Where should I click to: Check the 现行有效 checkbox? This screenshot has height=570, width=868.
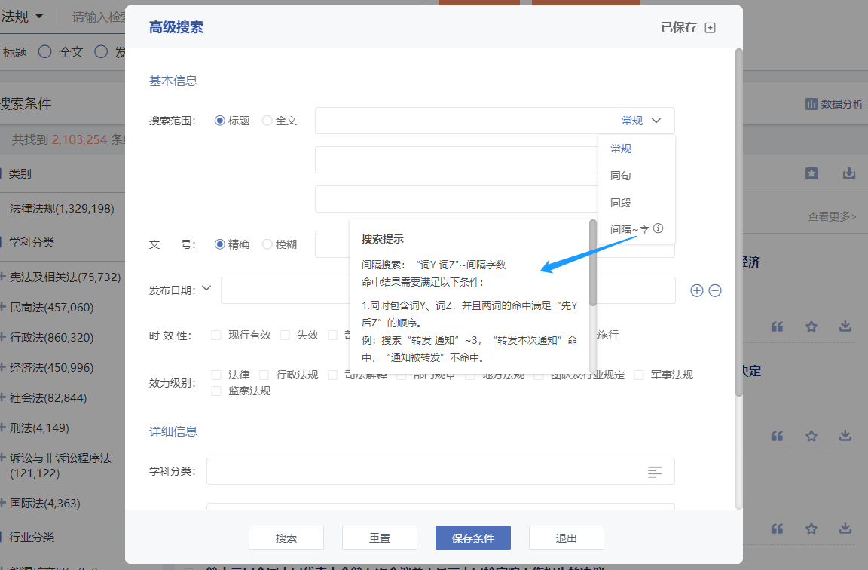click(x=217, y=335)
